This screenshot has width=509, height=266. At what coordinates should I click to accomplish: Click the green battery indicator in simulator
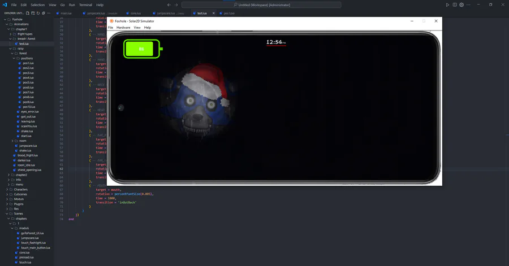pyautogui.click(x=143, y=49)
